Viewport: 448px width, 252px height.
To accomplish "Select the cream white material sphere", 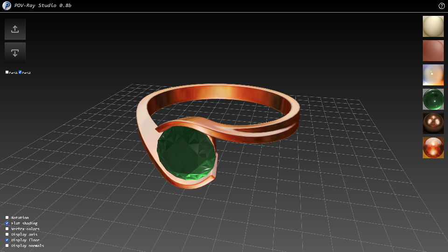I will [x=433, y=26].
